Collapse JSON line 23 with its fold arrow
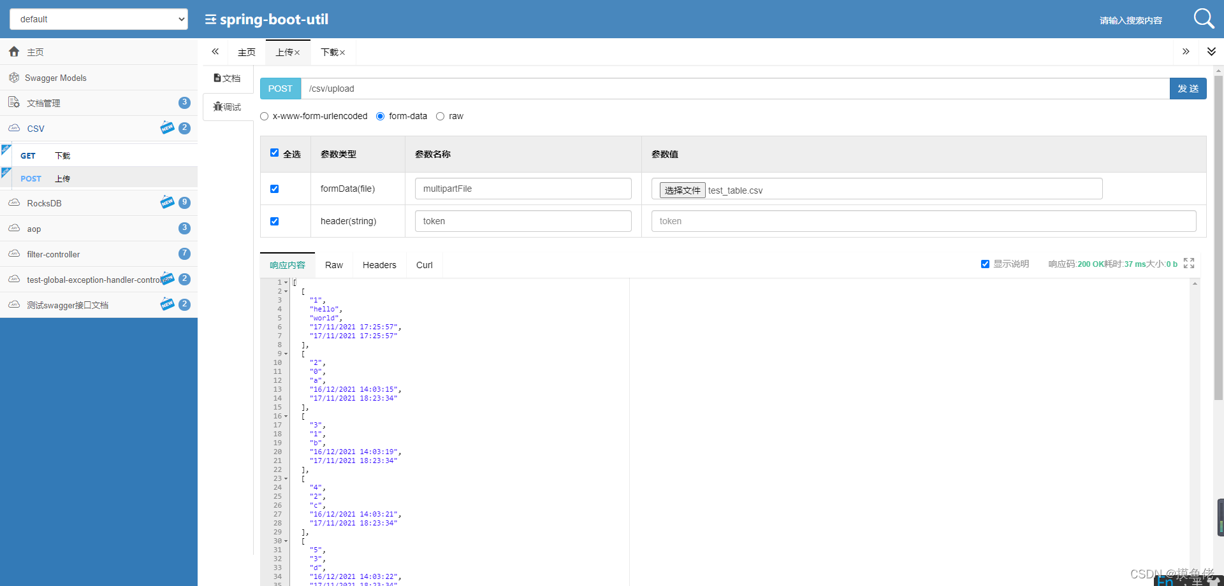Image resolution: width=1224 pixels, height=586 pixels. click(x=286, y=478)
